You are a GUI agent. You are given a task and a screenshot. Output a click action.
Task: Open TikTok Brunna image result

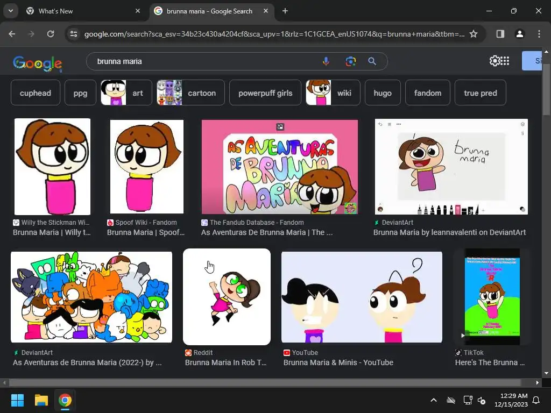click(x=492, y=297)
